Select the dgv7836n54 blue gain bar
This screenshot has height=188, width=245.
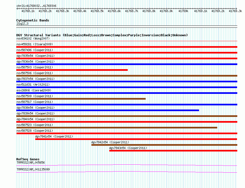click(x=127, y=64)
